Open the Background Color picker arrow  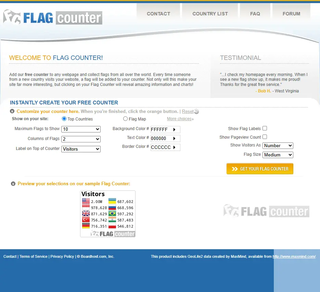(x=174, y=129)
